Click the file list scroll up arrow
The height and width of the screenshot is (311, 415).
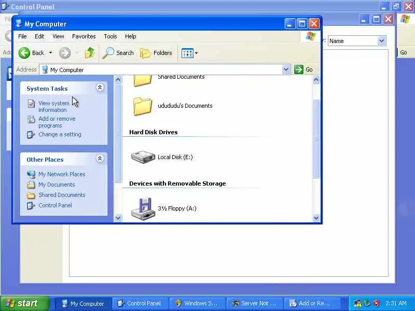tap(316, 79)
